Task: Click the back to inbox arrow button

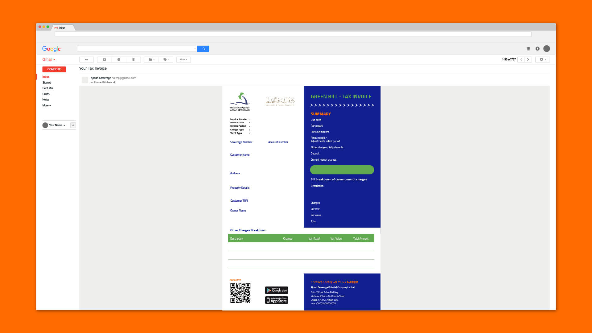Action: click(x=86, y=60)
